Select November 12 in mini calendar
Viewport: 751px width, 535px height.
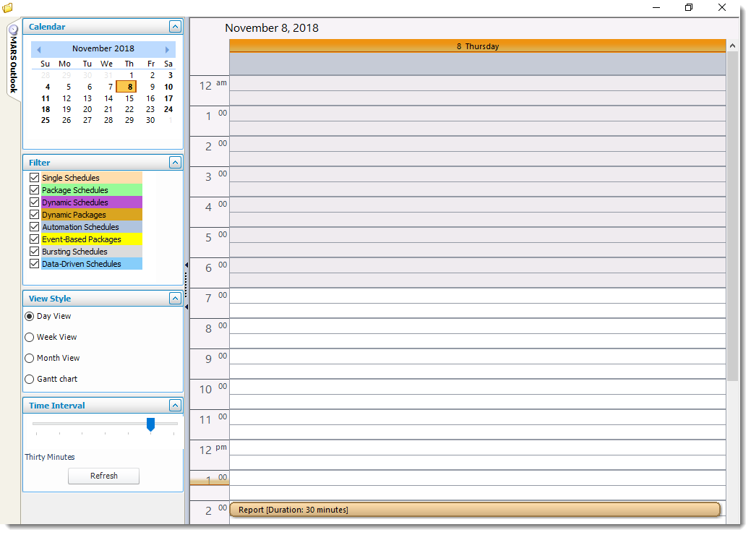point(66,98)
